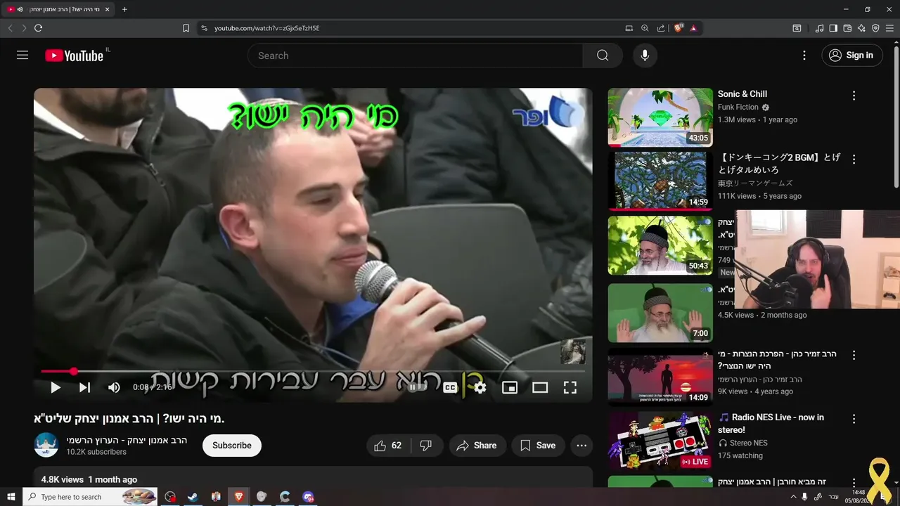
Task: Open the 14:09 video thumbnail
Action: click(660, 377)
